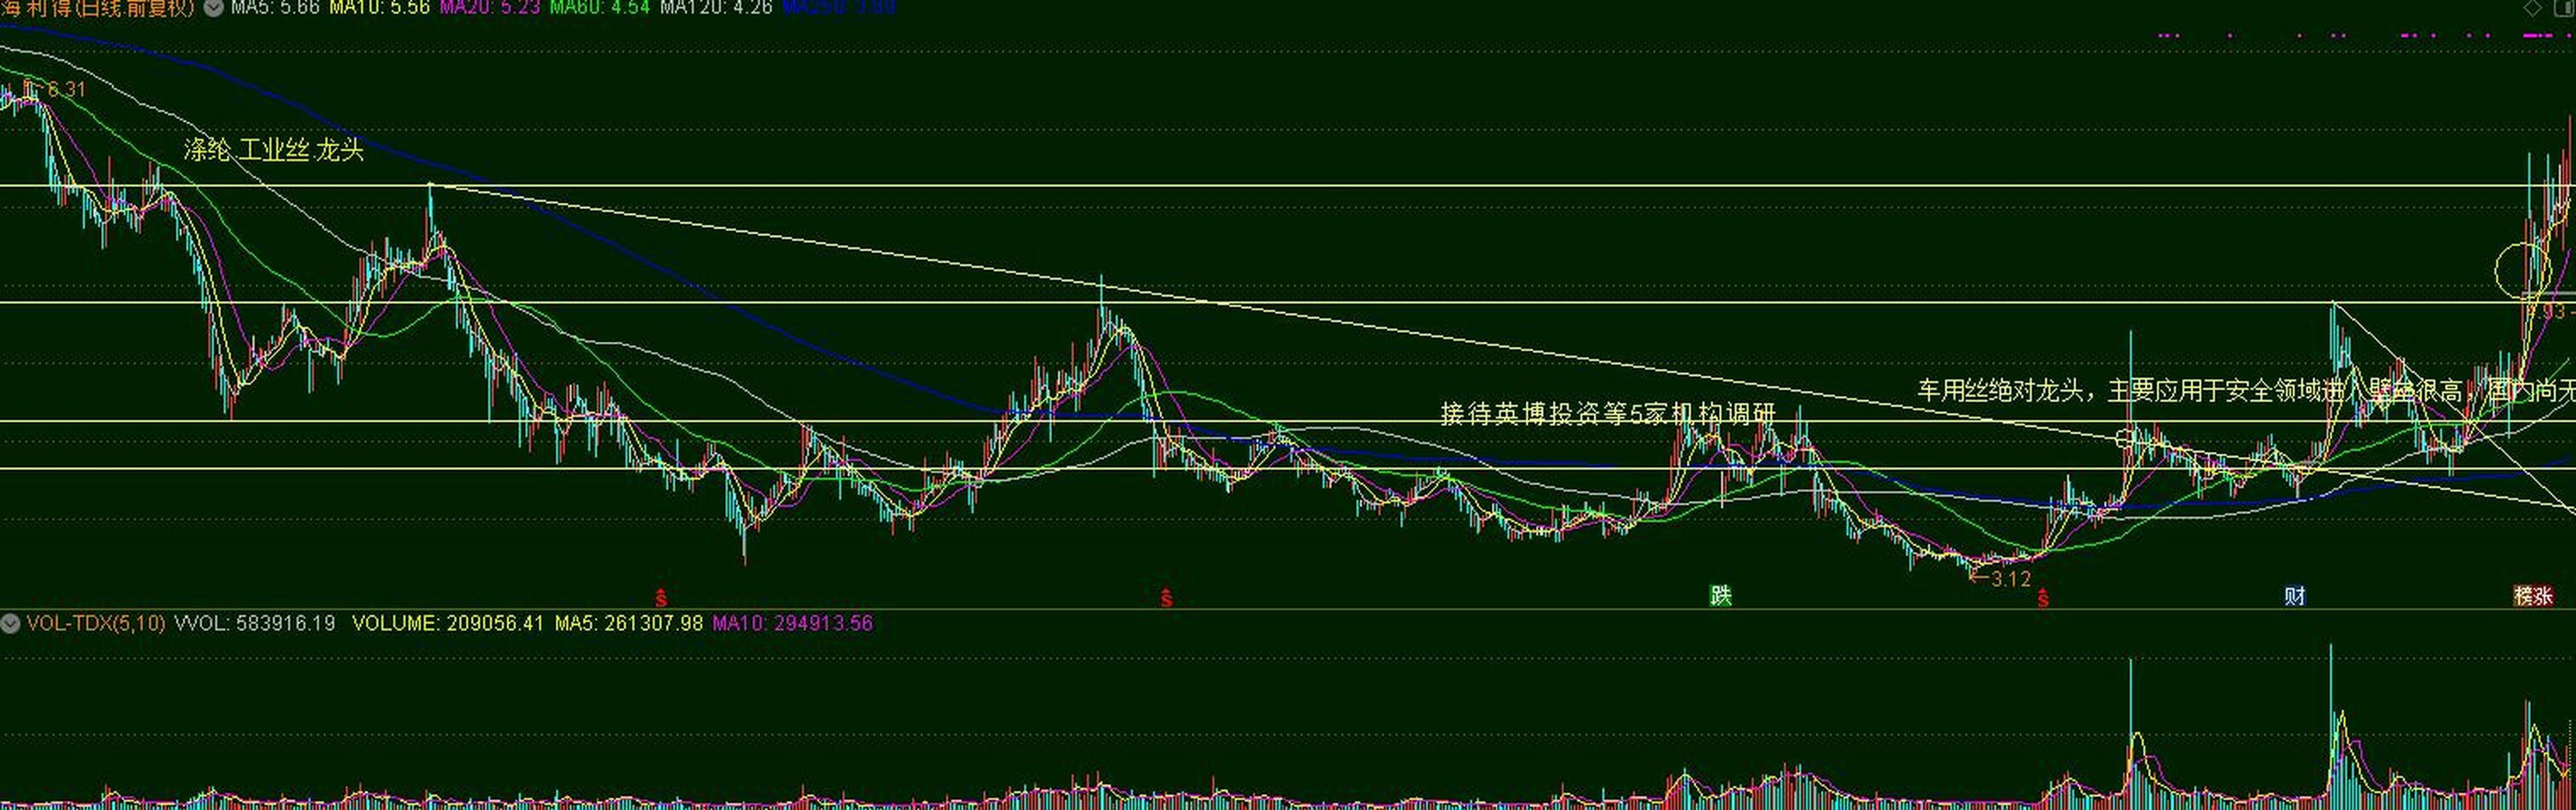
Task: Open the blue 财 financial report marker
Action: click(x=2295, y=596)
